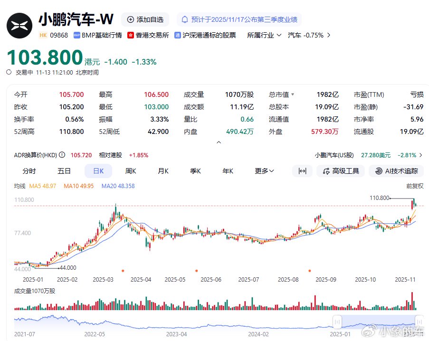This screenshot has height=341, width=429.
Task: Switch to the 周K weekly chart tab
Action: click(x=131, y=171)
